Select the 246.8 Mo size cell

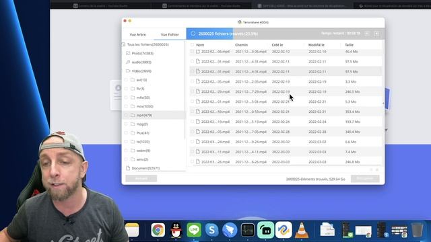point(352,162)
